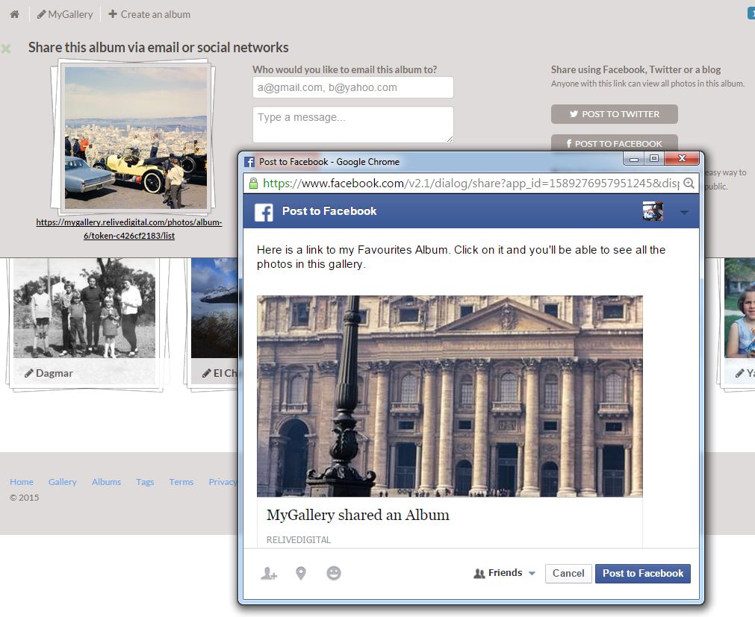Click the location pin icon in dialog
The width and height of the screenshot is (755, 617).
(x=301, y=573)
